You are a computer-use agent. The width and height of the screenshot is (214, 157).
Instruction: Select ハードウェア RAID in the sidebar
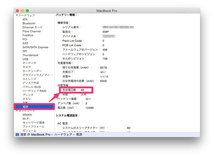click(x=34, y=91)
